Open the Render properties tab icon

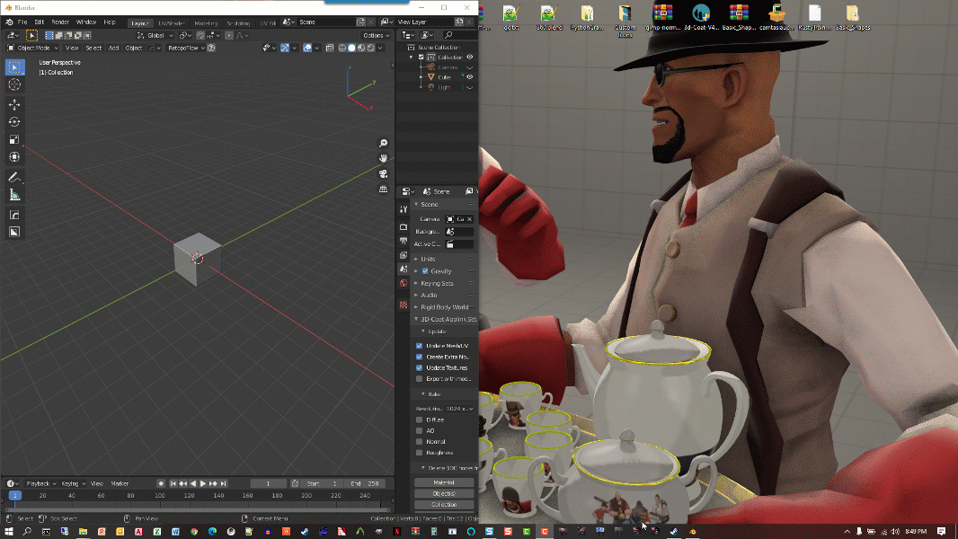[404, 226]
